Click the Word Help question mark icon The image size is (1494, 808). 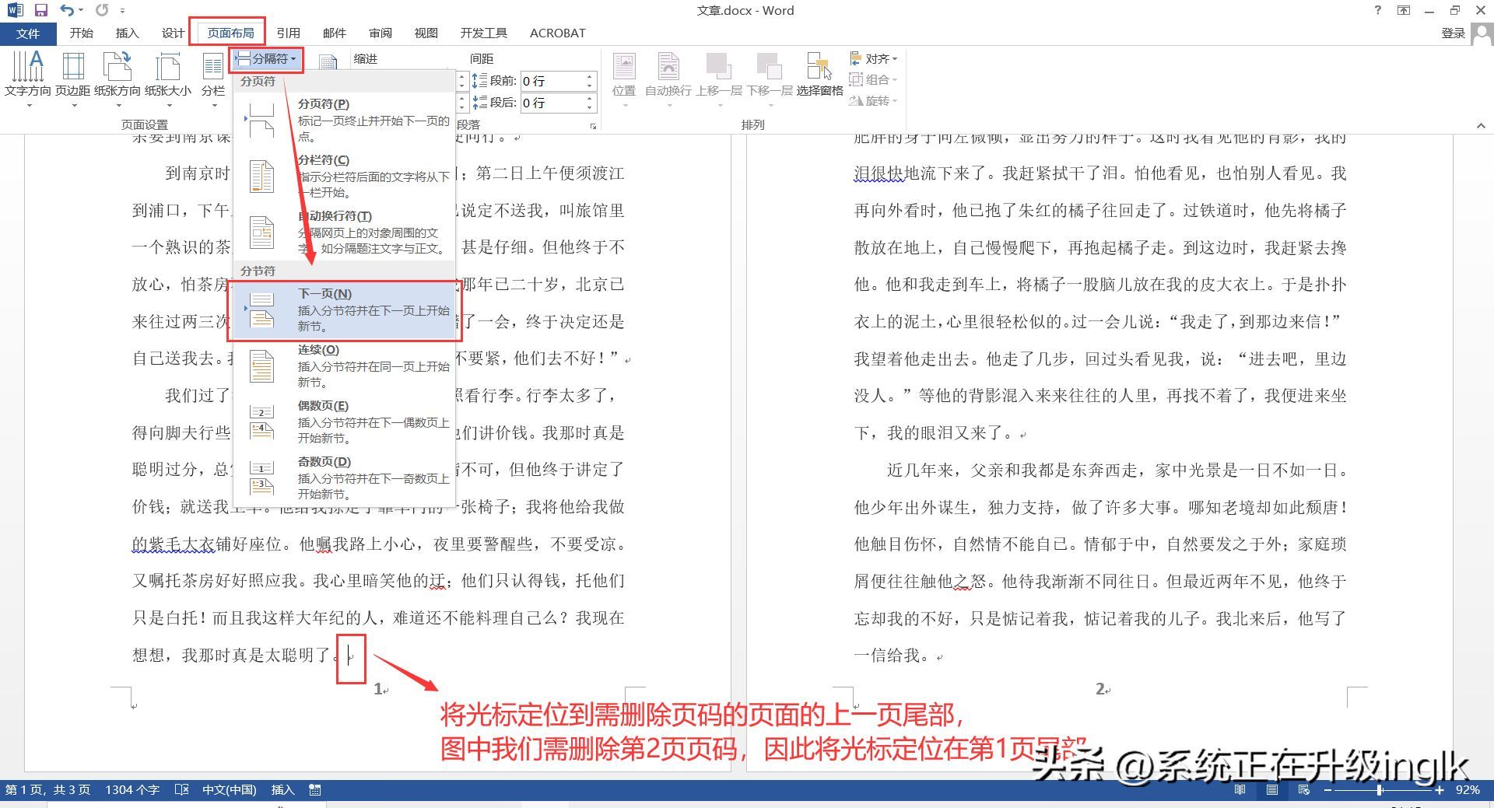tap(1378, 10)
